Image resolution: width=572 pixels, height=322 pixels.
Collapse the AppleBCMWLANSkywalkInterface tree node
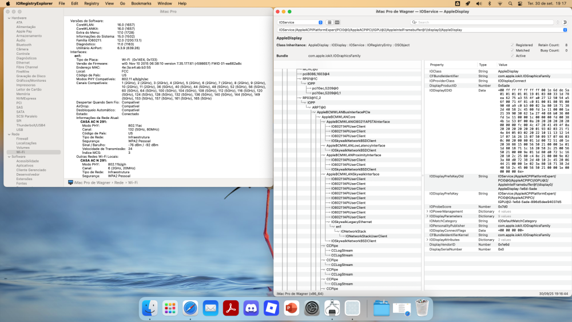click(x=324, y=174)
